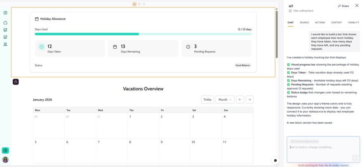Click the Days Used progress bar
363x167 pixels.
[x=143, y=34]
